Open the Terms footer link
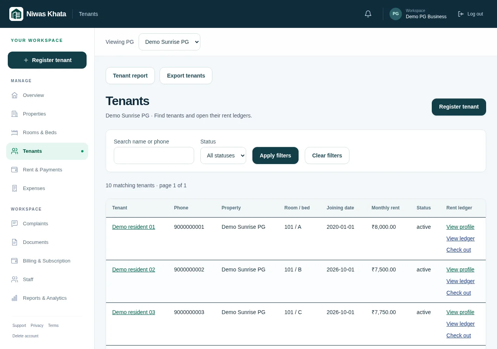 [x=53, y=326]
